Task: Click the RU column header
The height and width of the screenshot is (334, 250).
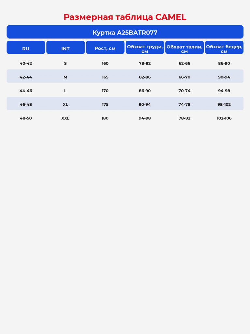Action: (26, 47)
